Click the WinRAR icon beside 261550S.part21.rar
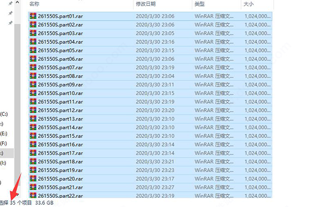Screen dimensions: 327x207 click(x=33, y=187)
